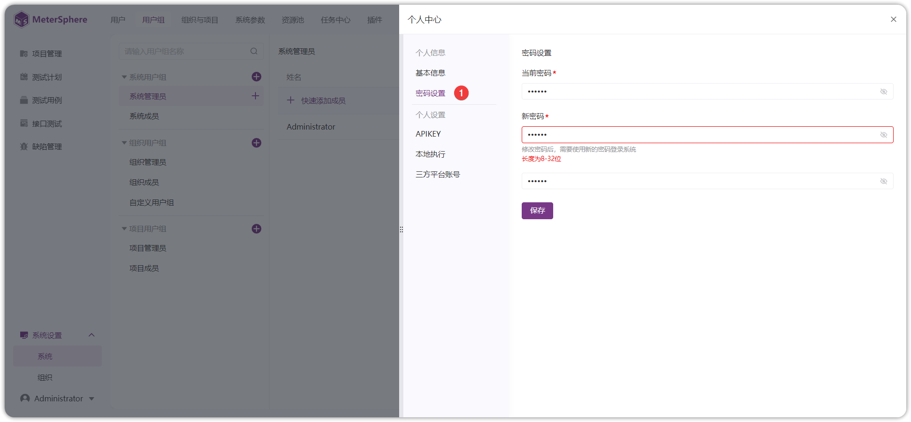
Task: Open APIKEY in personal center
Action: 428,134
